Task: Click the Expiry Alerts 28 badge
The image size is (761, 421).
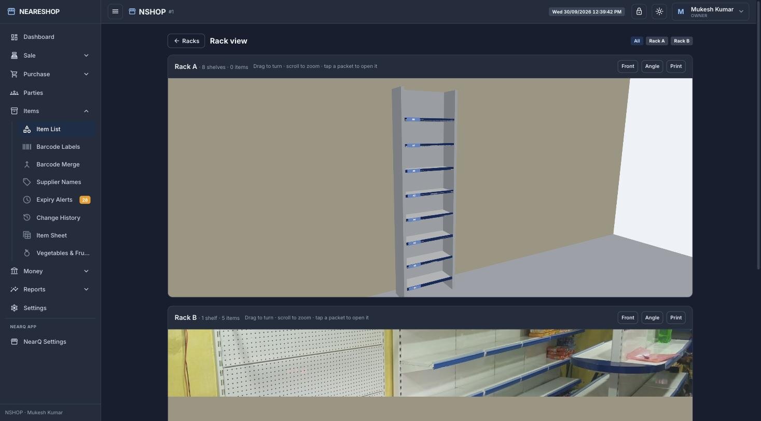Action: (x=85, y=200)
